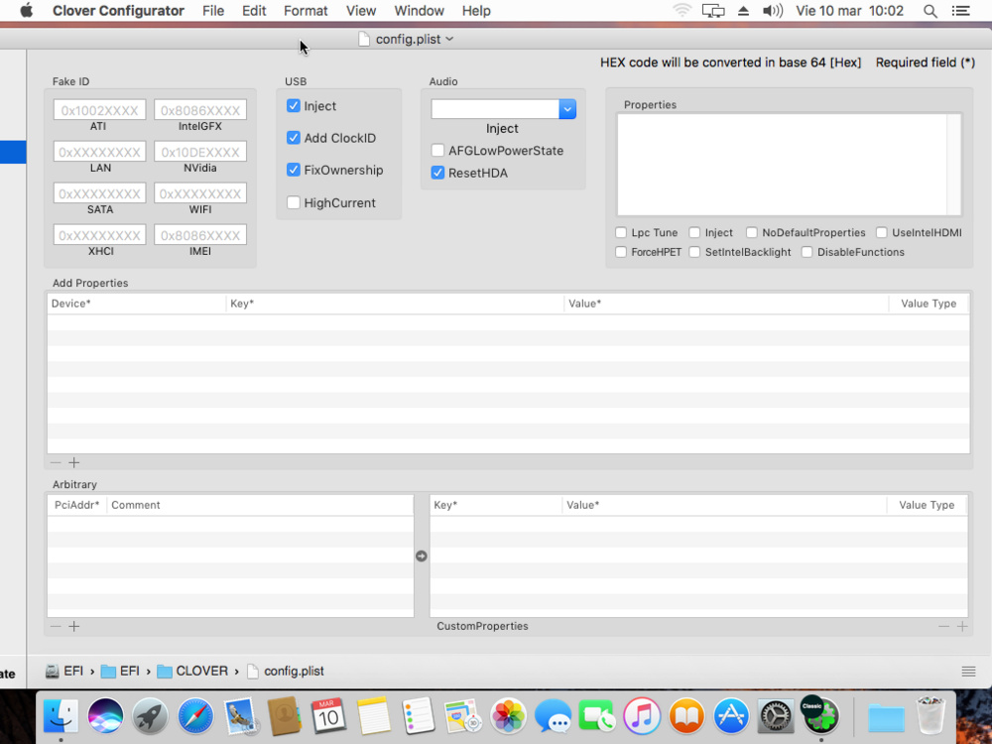Viewport: 992px width, 744px height.
Task: Click the Wi-Fi status icon
Action: (682, 11)
